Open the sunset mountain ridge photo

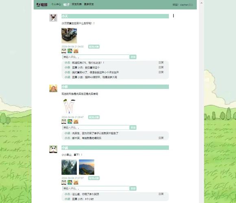point(87,167)
